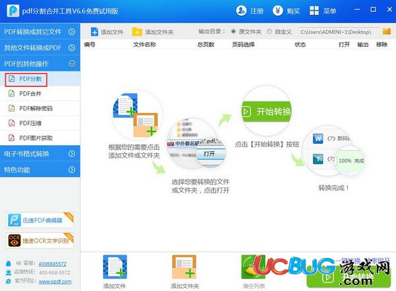Click the PDF解除密码 file icon
The width and height of the screenshot is (396, 291).
[x=12, y=108]
